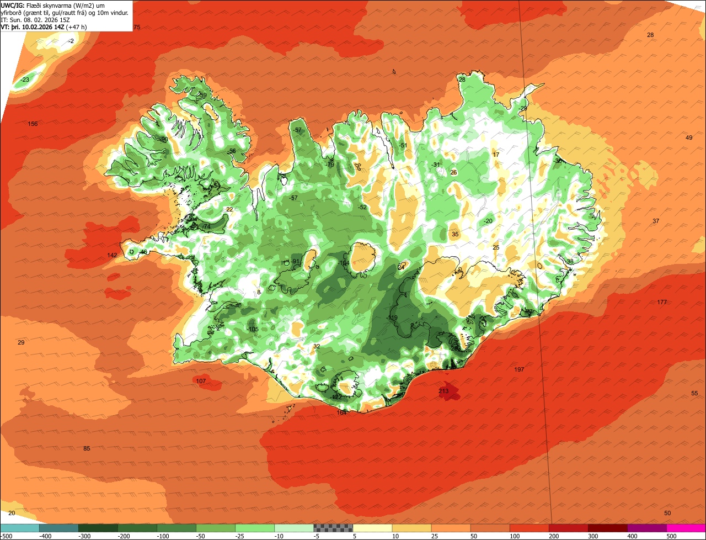Click the map value -51 over land

[403, 145]
